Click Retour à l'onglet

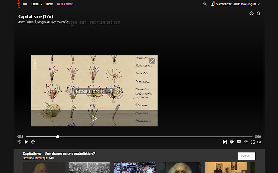coord(94,91)
